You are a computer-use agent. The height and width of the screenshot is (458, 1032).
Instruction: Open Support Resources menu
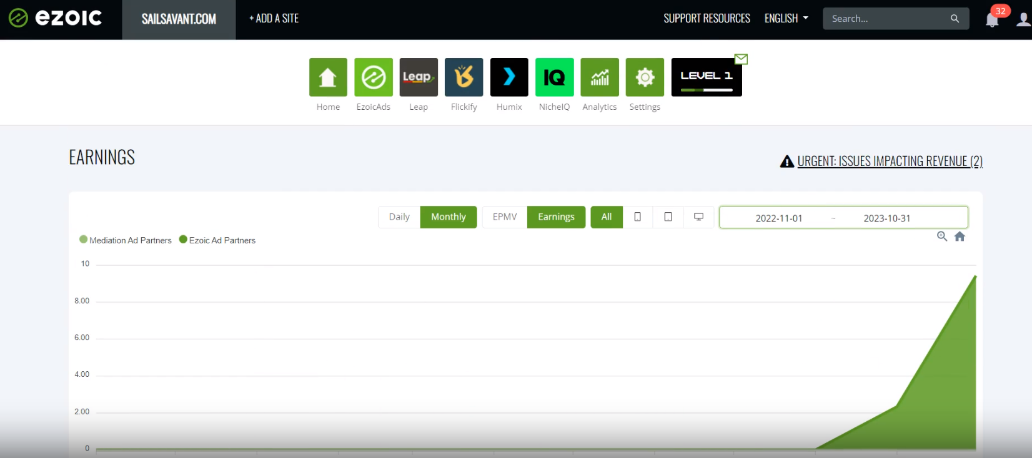707,19
